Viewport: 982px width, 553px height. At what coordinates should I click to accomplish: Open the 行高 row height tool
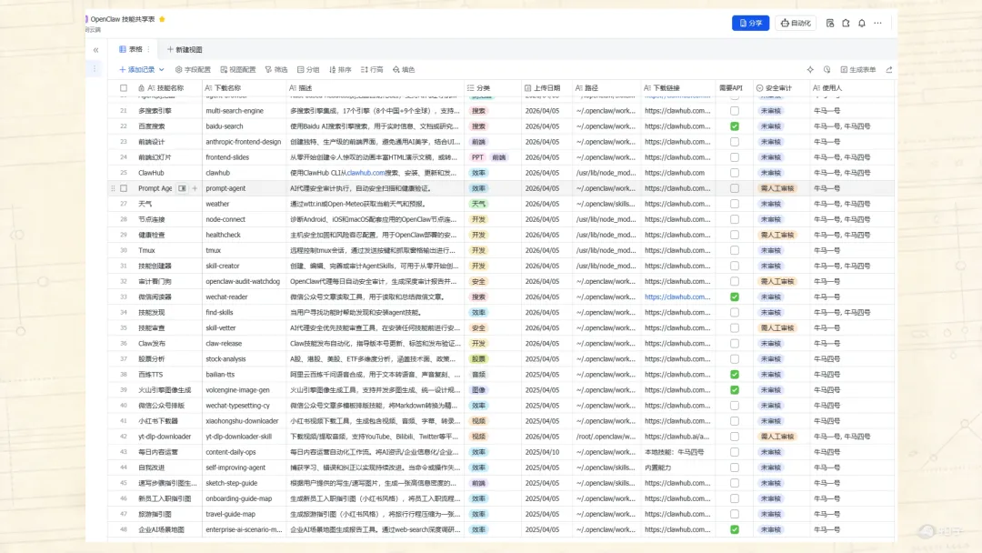pos(372,69)
